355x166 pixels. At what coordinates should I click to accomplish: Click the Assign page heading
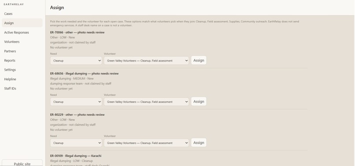tap(57, 7)
